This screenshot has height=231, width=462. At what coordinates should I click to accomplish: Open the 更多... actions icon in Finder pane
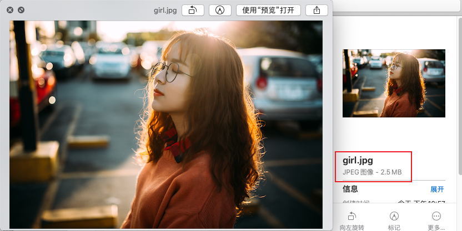436,216
